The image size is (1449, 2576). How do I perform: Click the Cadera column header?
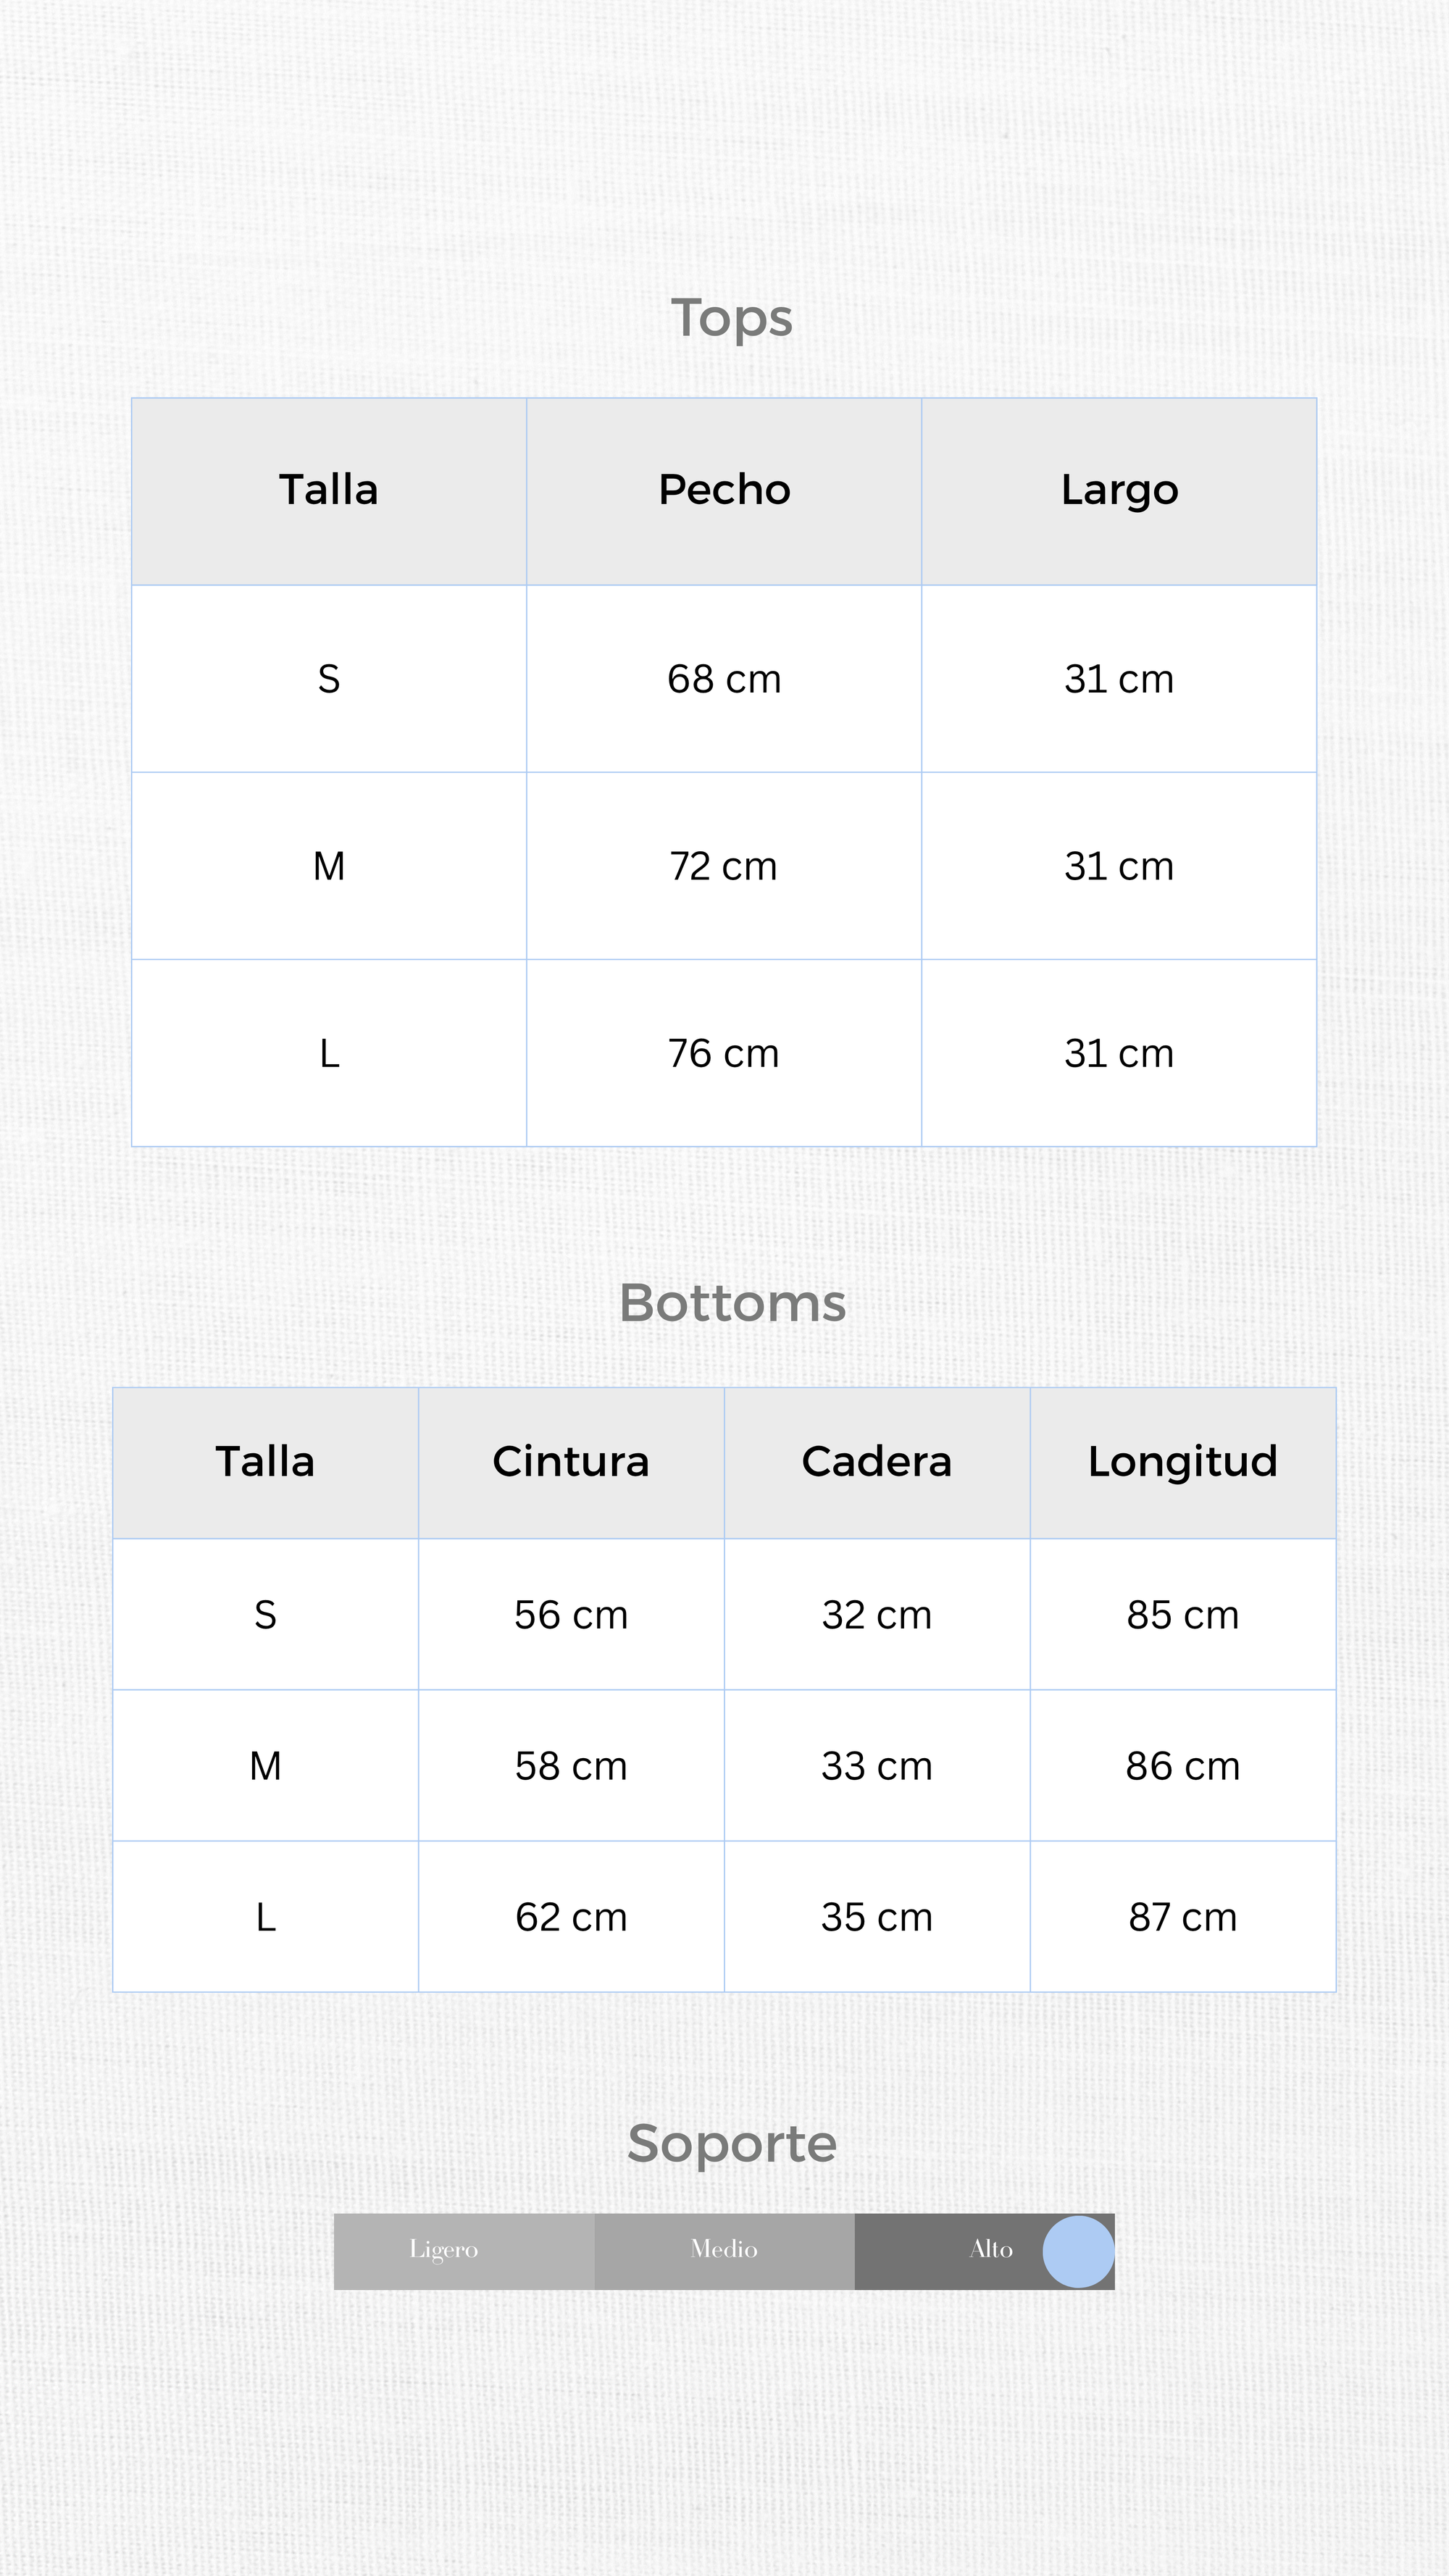tap(877, 1462)
